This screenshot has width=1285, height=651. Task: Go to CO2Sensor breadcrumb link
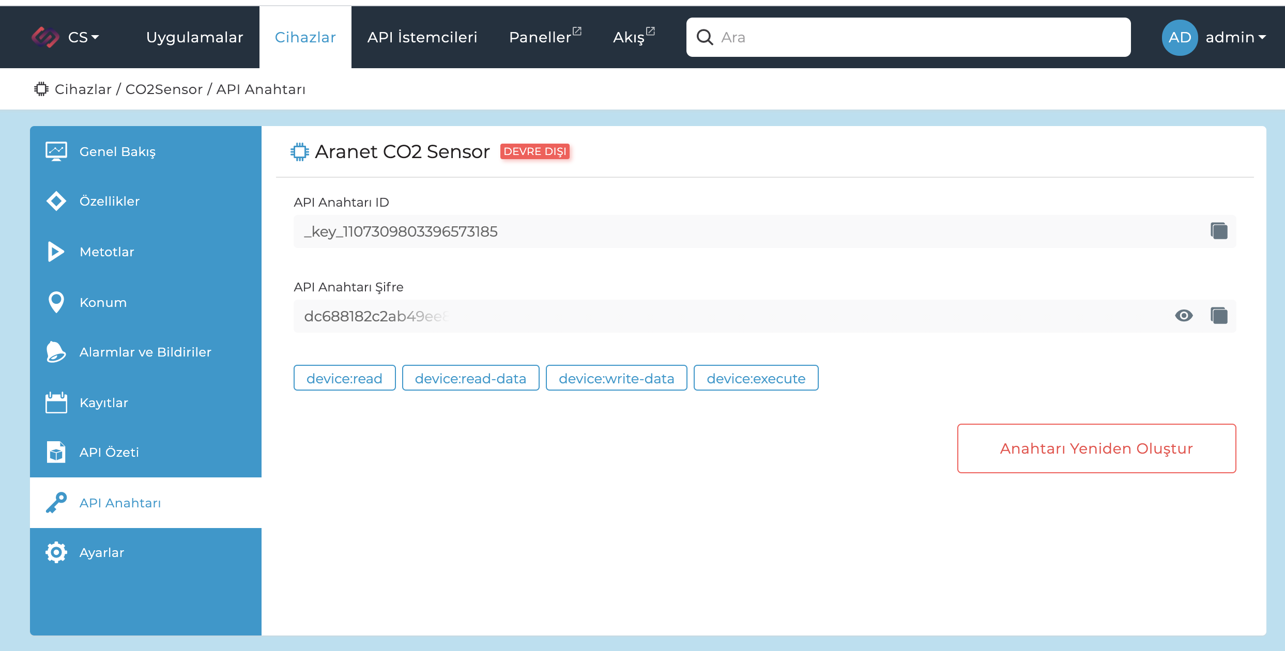click(x=164, y=89)
